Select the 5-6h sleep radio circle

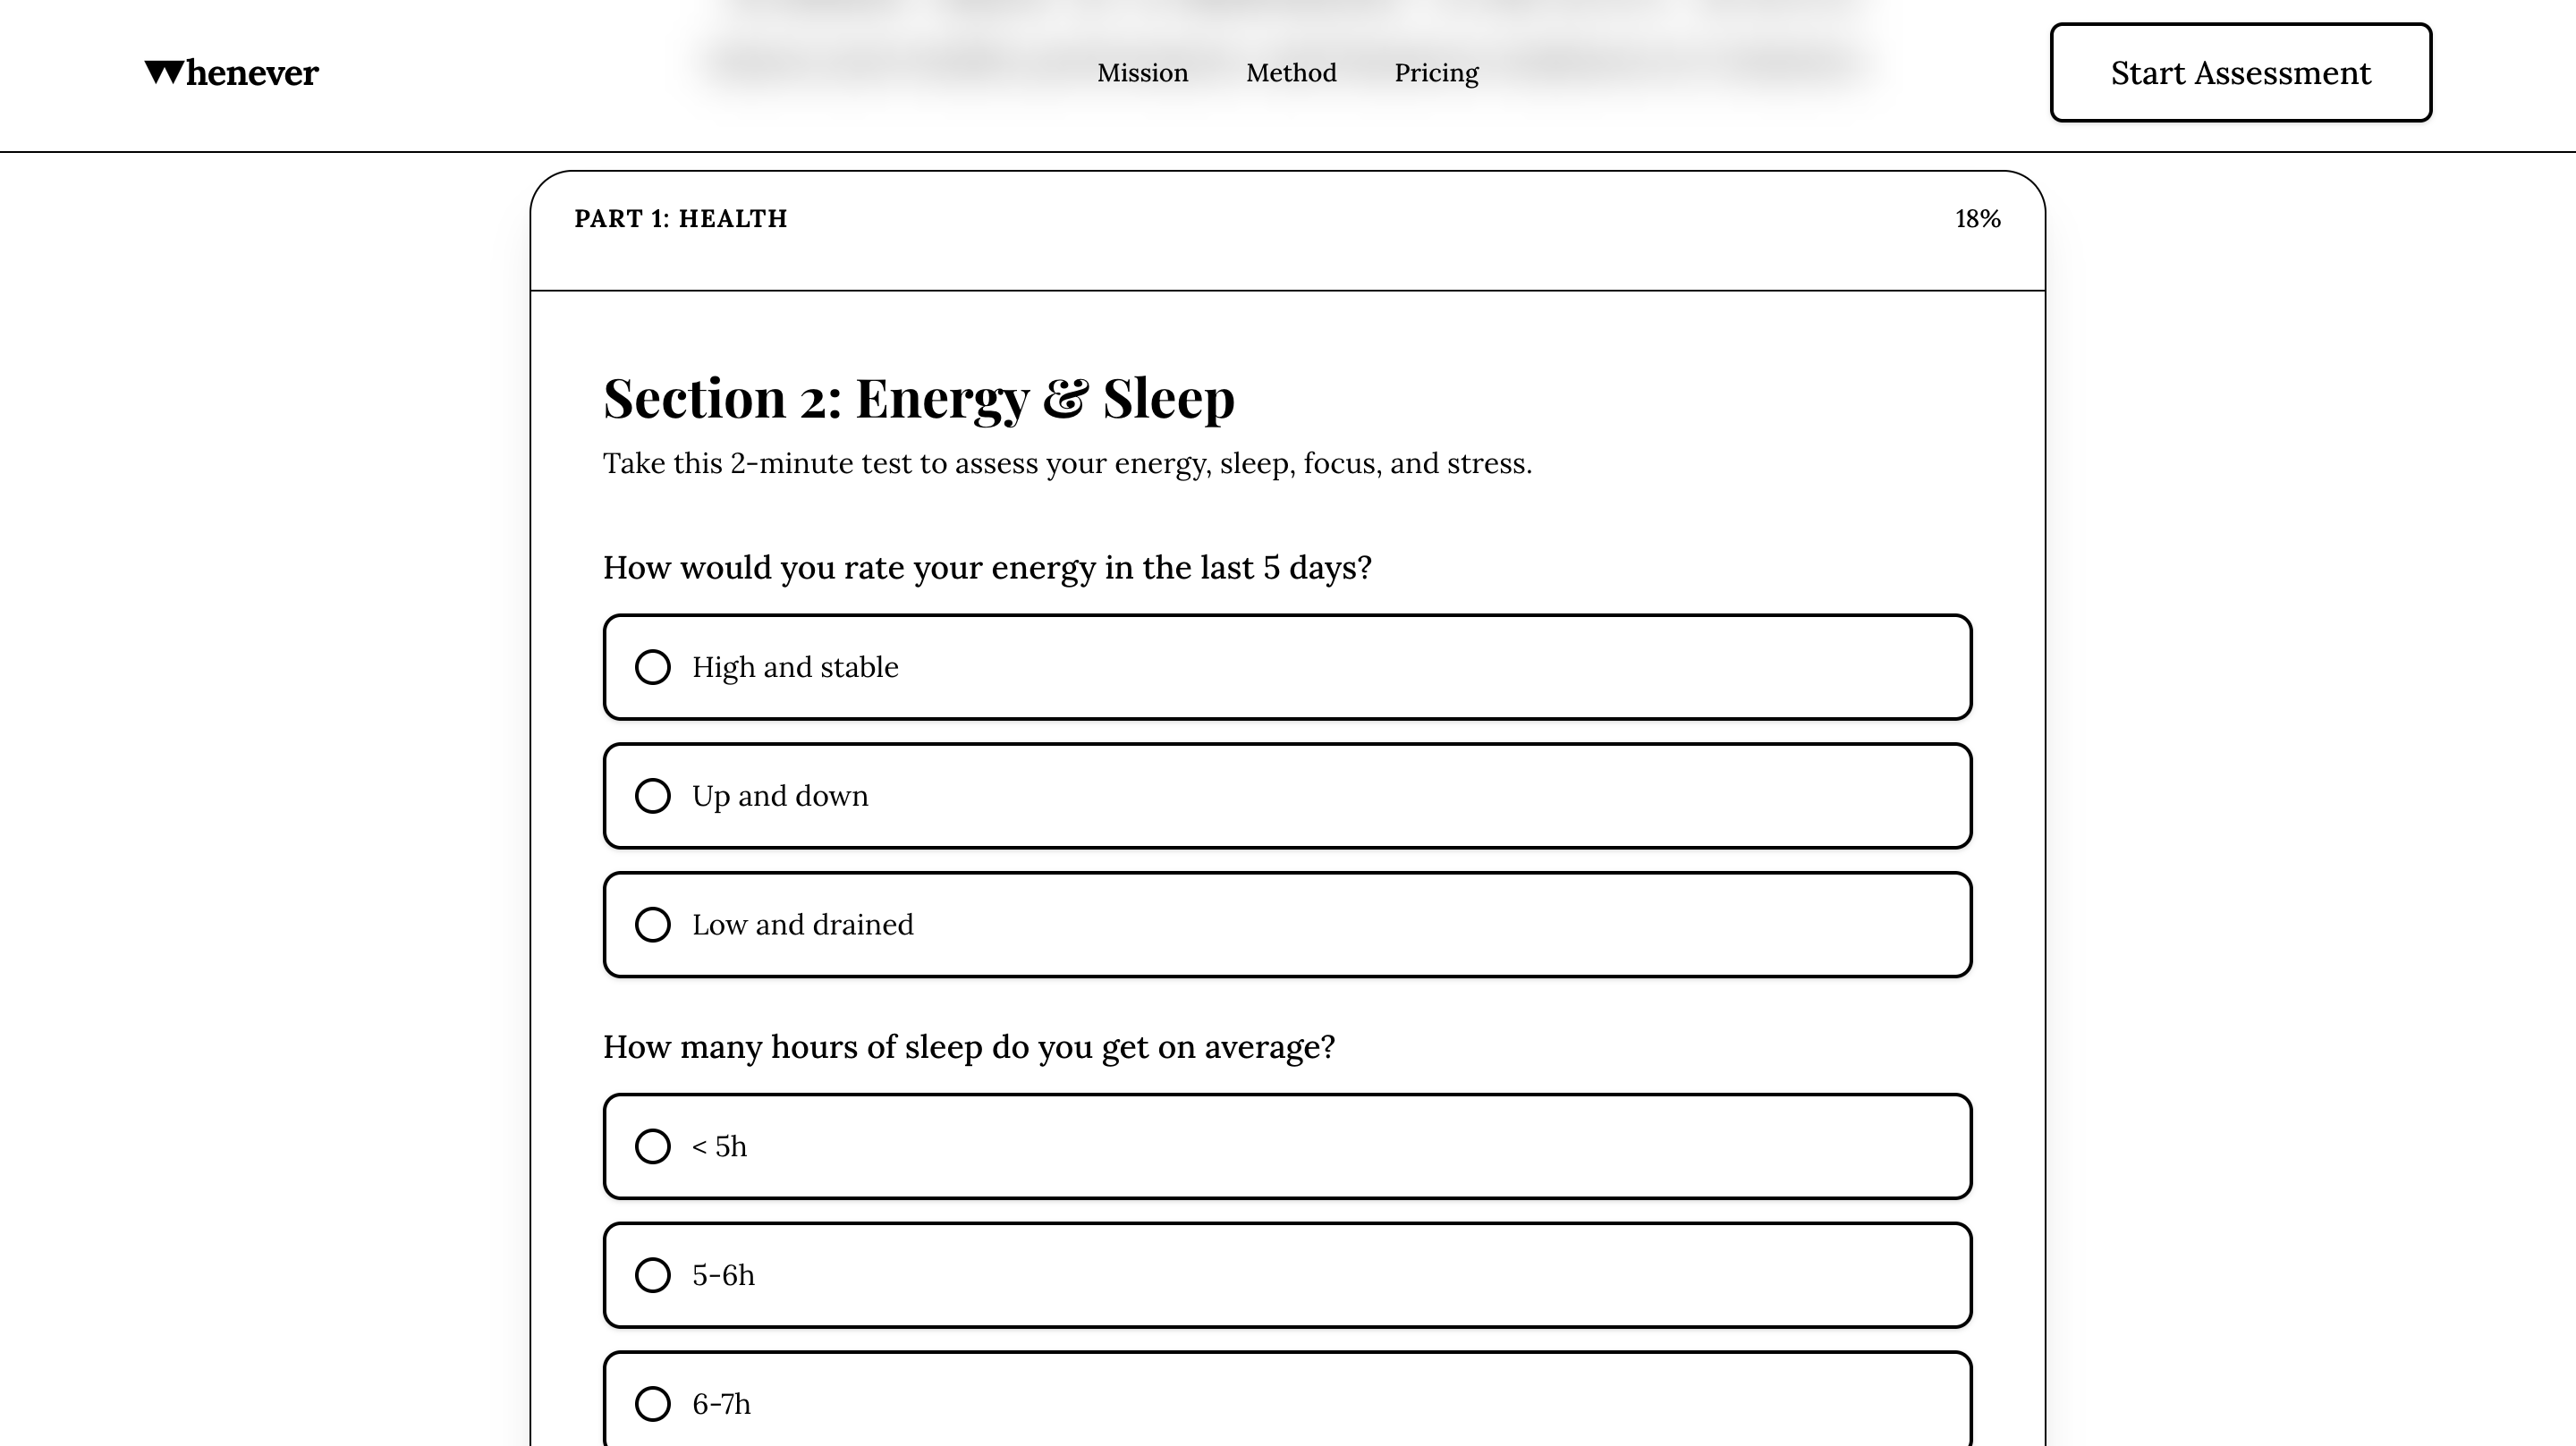[653, 1275]
